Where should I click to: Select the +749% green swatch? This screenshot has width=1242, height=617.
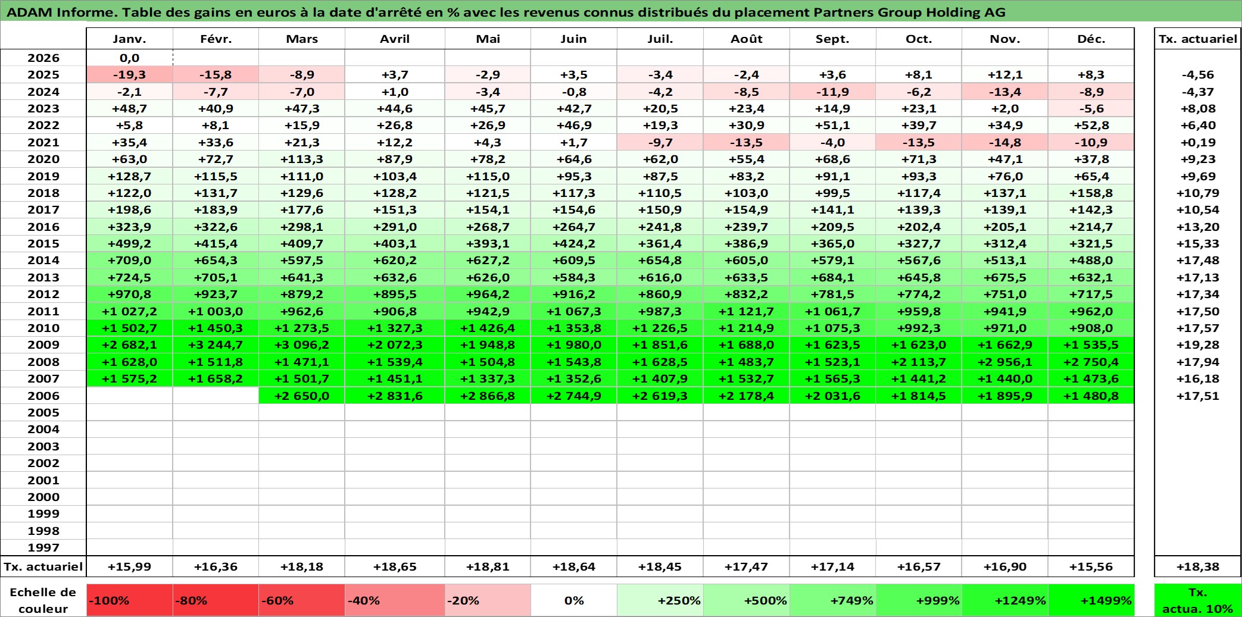click(x=832, y=600)
